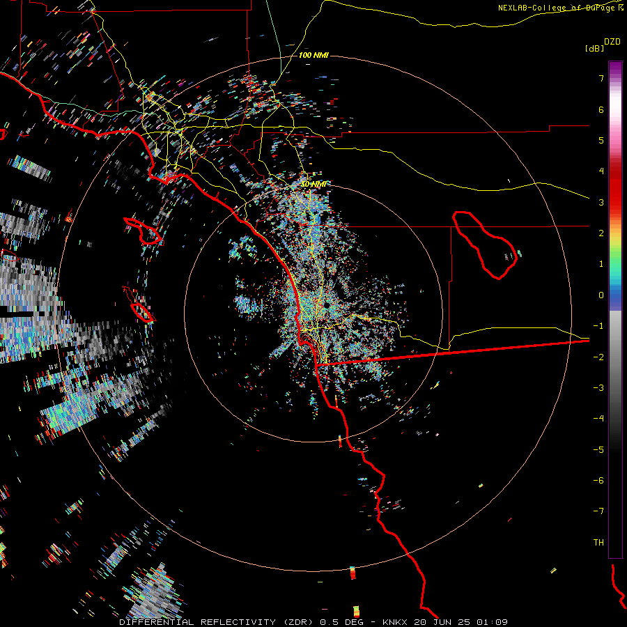Click the red band of the color bar
This screenshot has height=627, width=627.
(615, 192)
